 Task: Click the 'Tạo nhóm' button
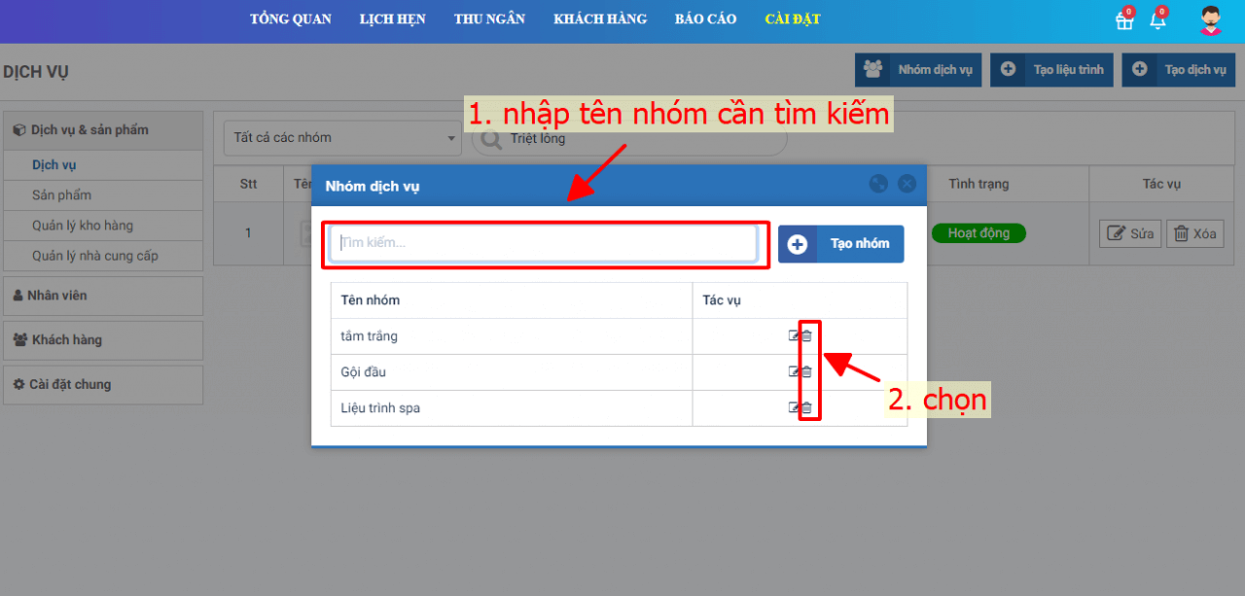[841, 244]
